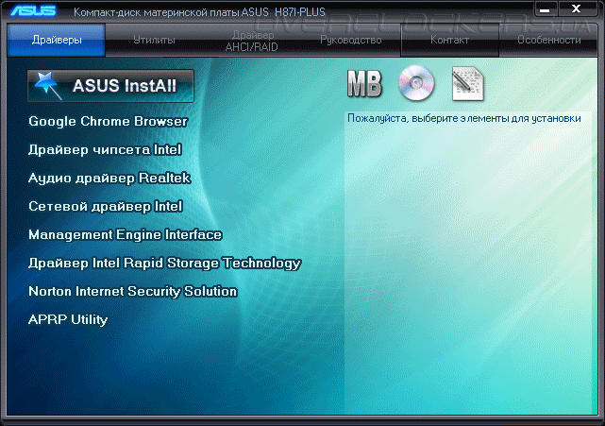Select Драйвер Intel Rapid Storage Technology
This screenshot has height=426, width=605.
click(164, 263)
